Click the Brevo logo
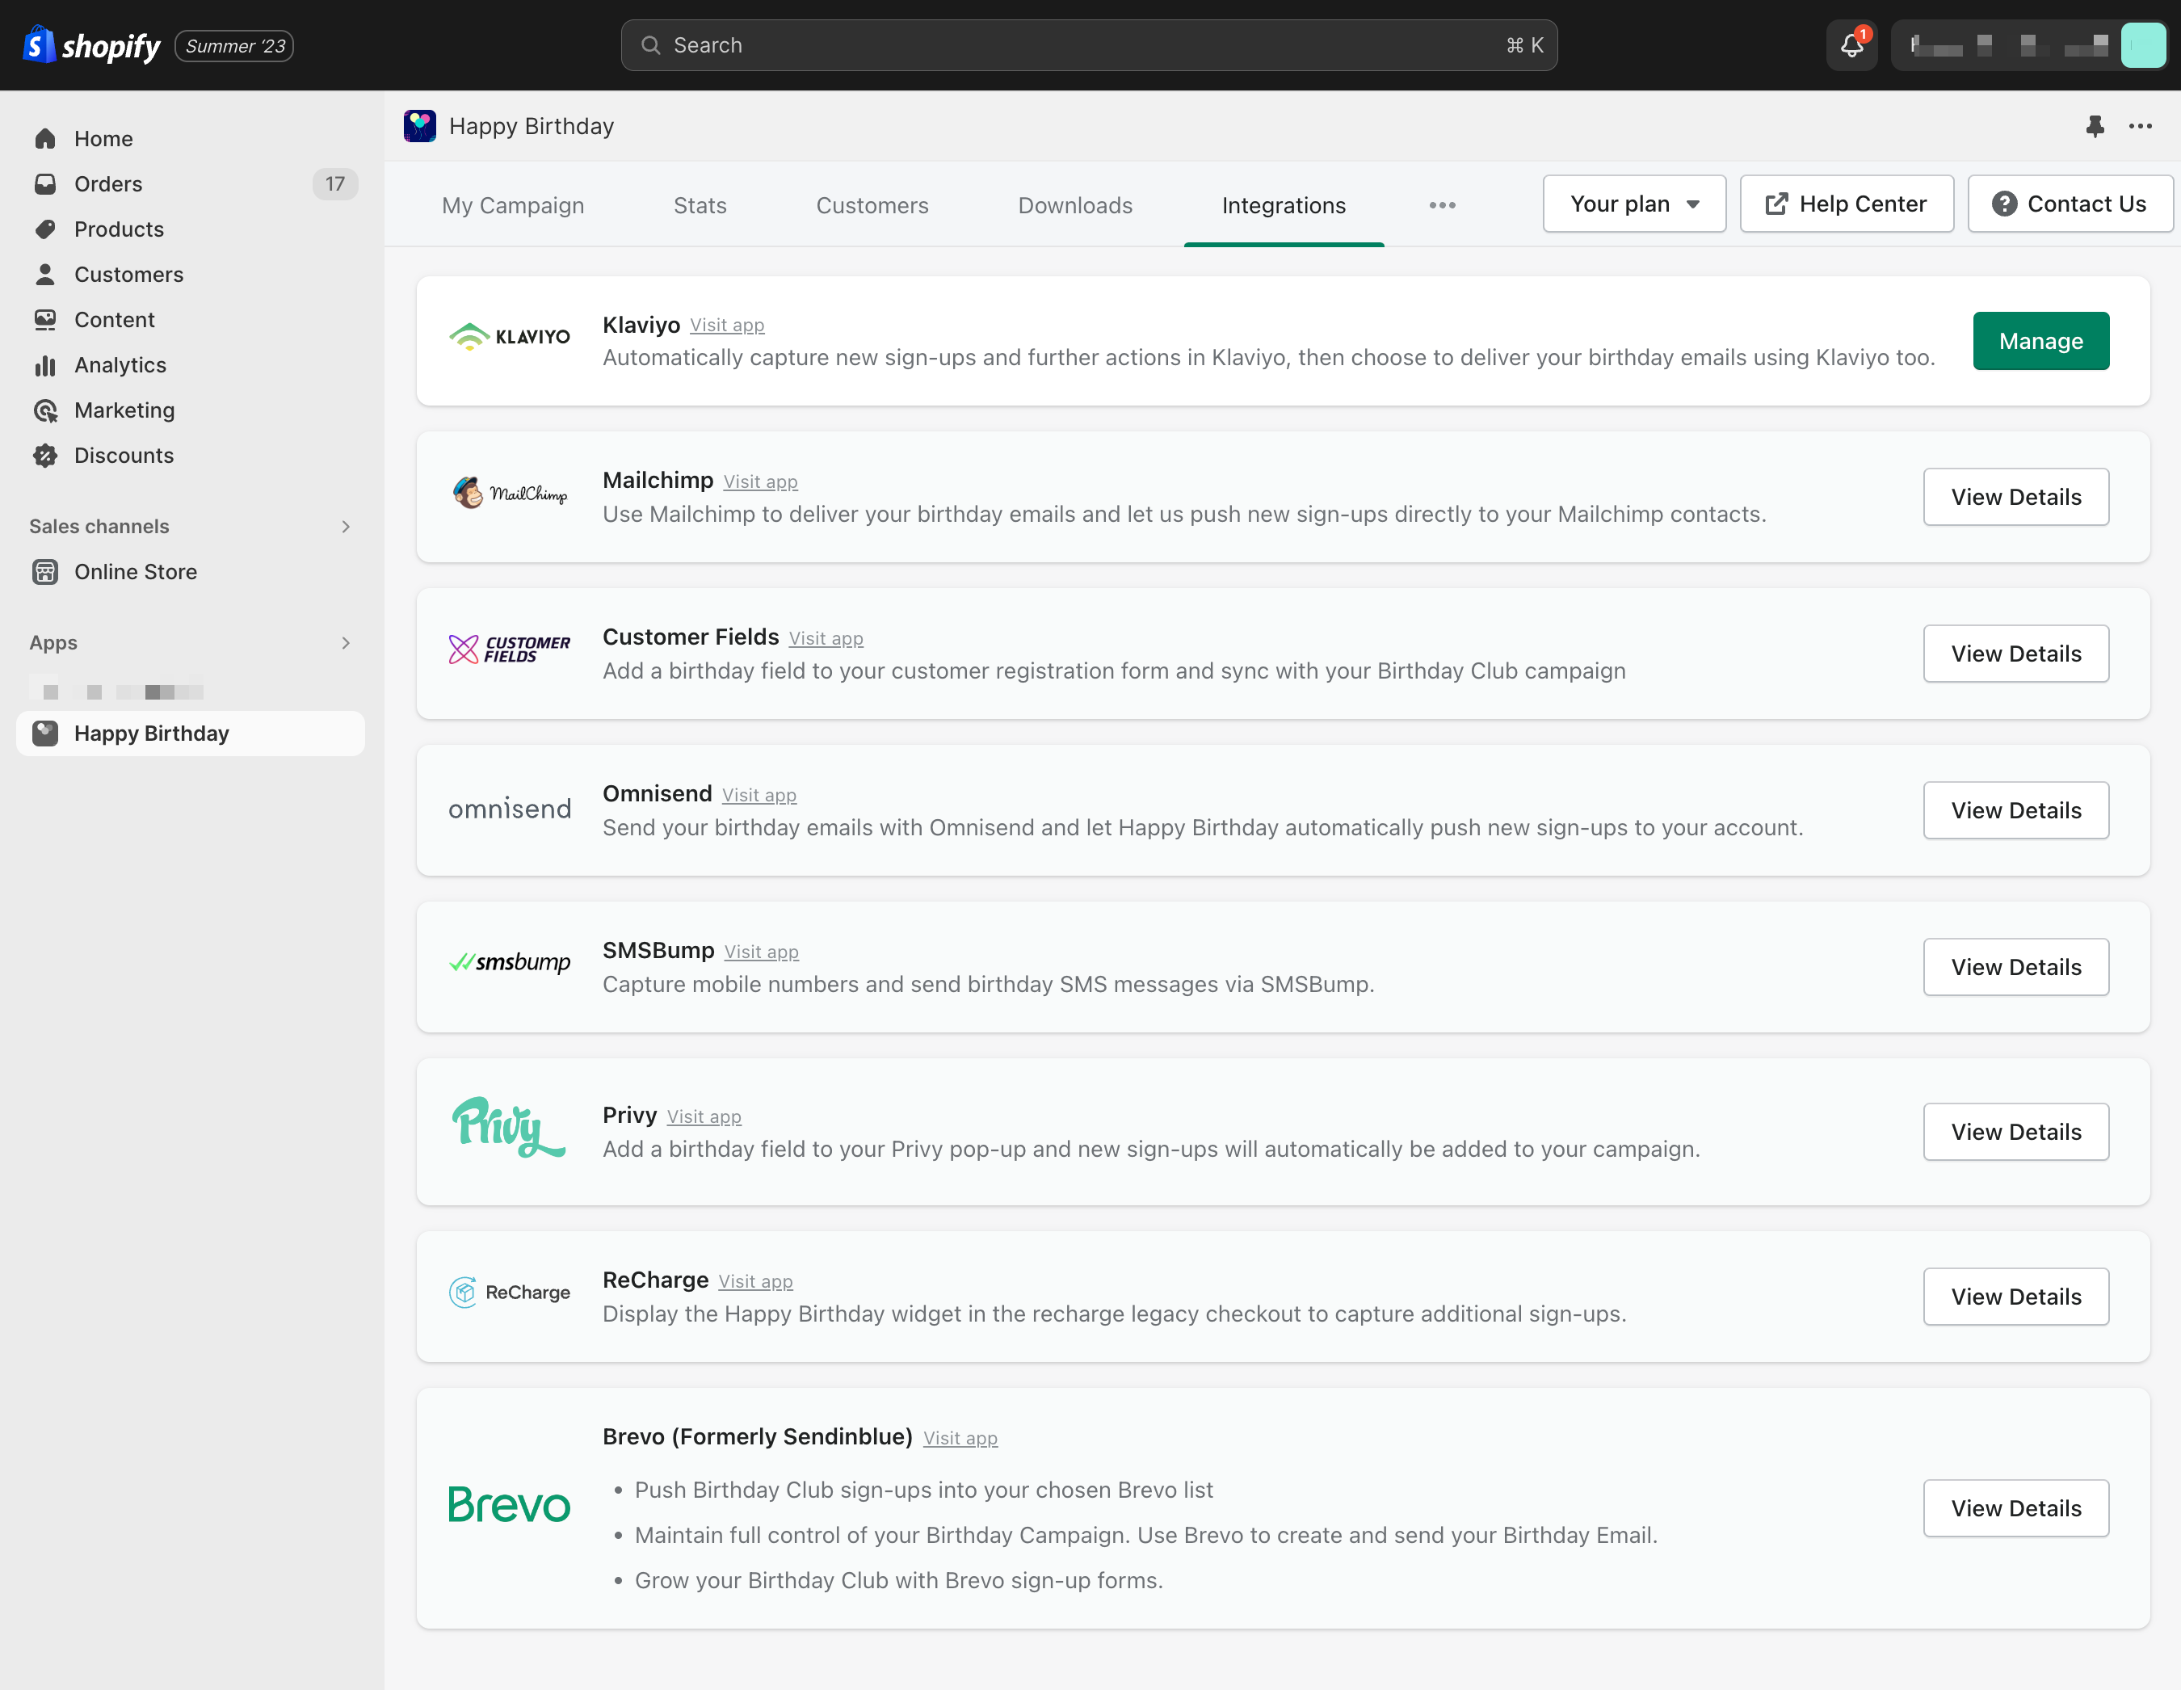 click(509, 1504)
